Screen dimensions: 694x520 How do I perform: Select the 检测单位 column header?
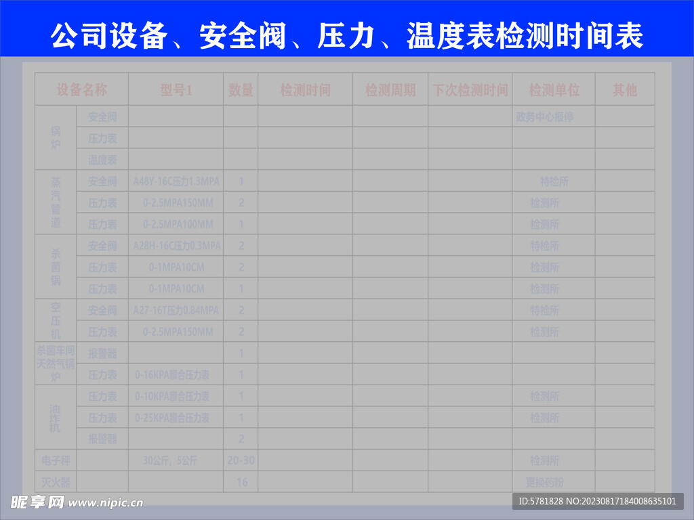[555, 90]
